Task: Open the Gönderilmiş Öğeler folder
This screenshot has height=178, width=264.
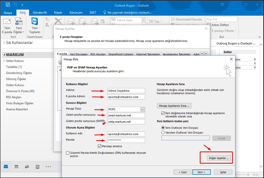Action: coord(19,73)
